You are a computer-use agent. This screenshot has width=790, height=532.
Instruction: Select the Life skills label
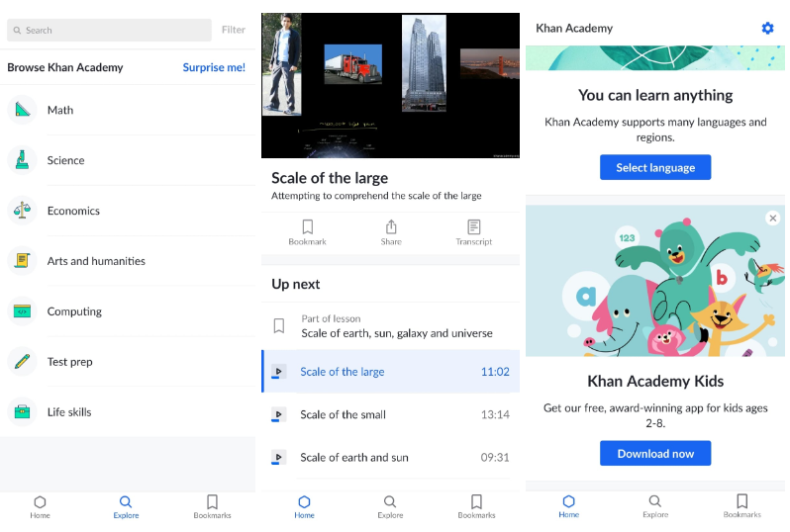click(x=69, y=411)
